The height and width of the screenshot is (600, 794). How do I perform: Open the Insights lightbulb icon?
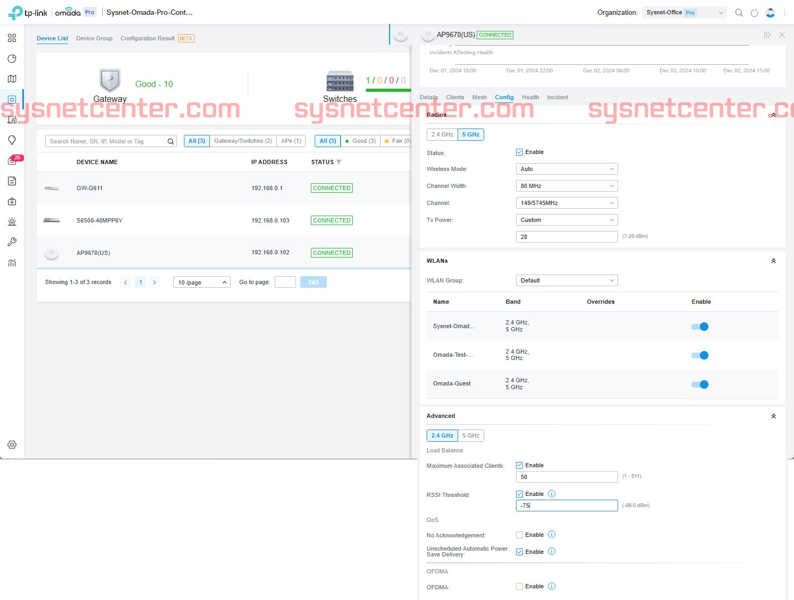pos(12,140)
